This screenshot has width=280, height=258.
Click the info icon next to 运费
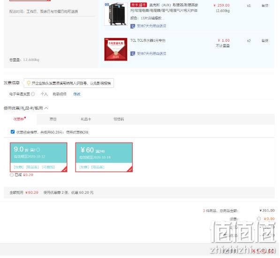coord(259,219)
